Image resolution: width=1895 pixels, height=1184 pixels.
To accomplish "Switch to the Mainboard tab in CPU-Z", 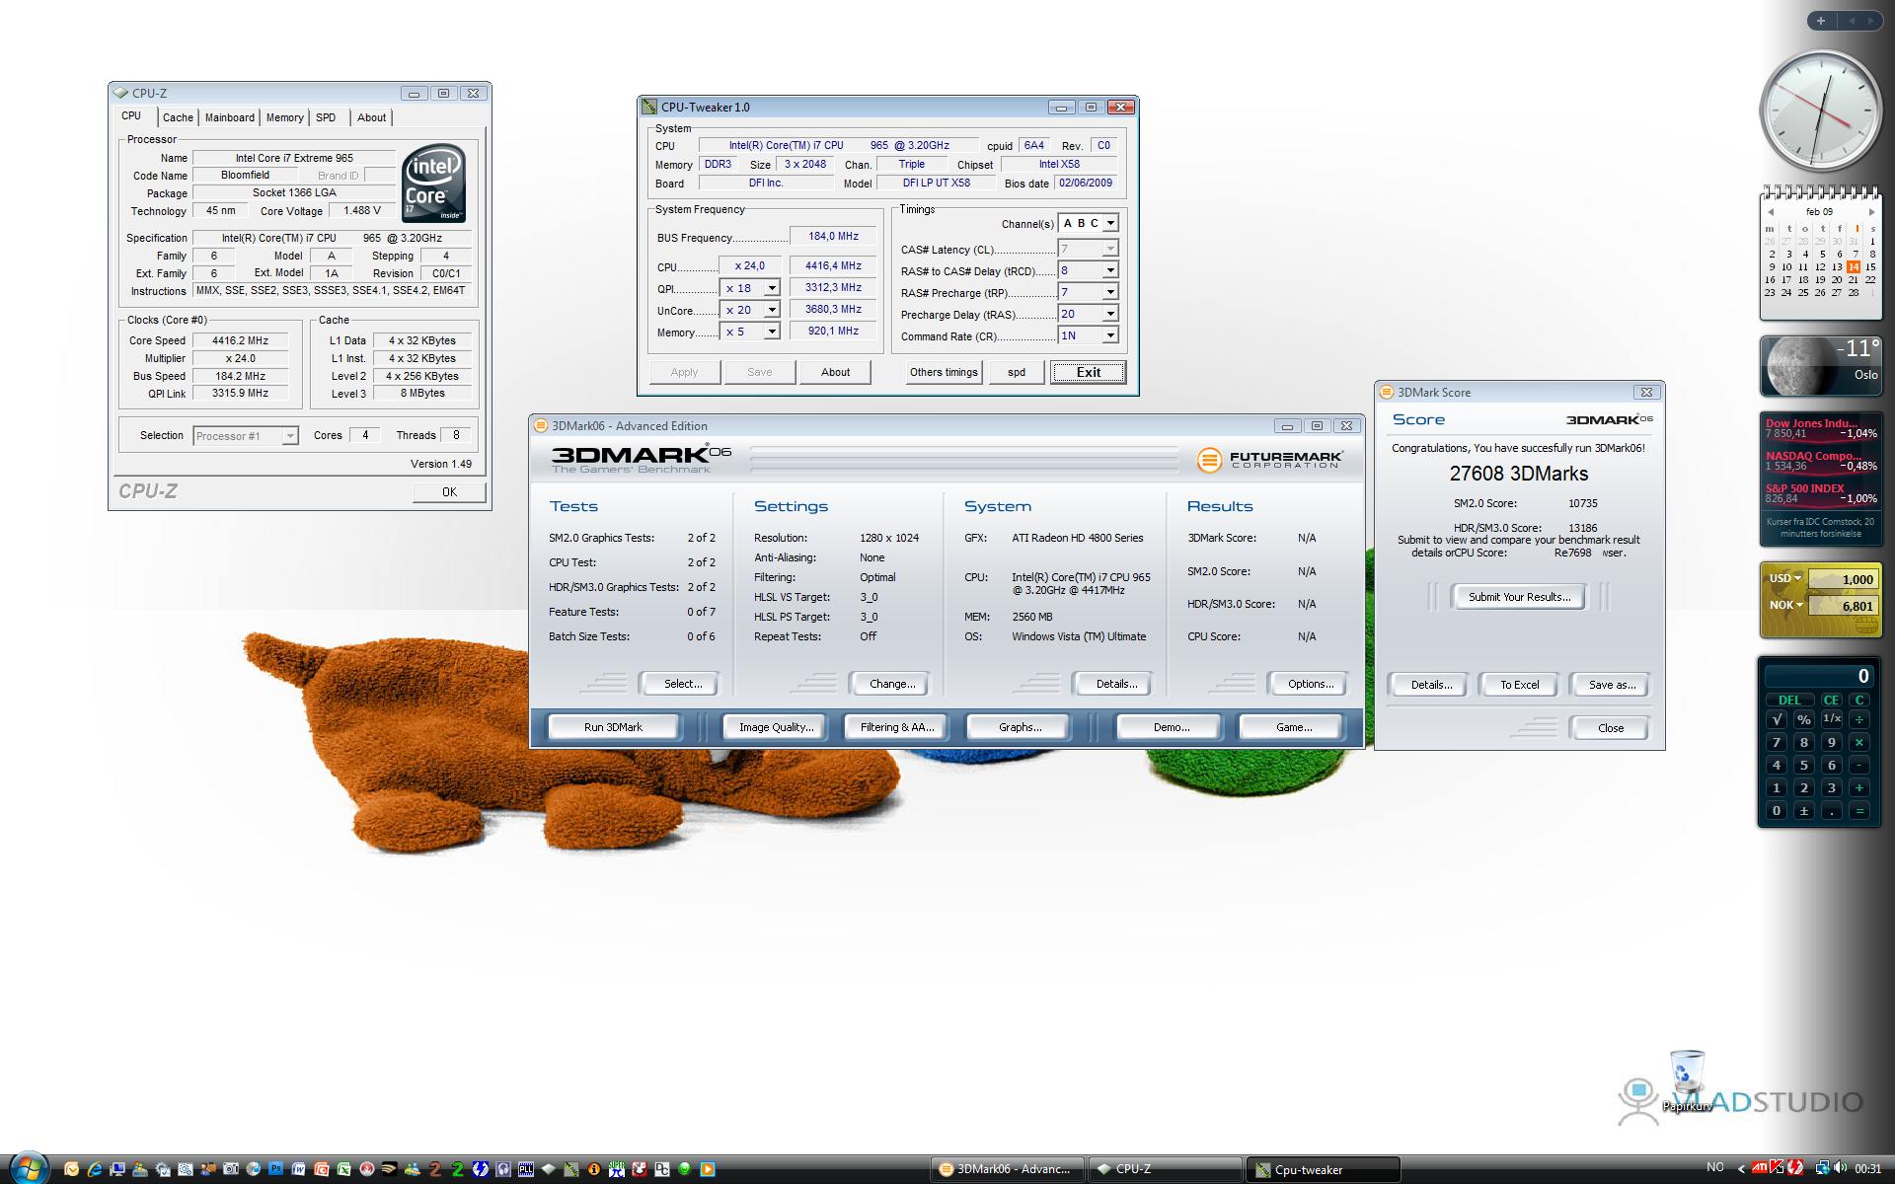I will (x=230, y=117).
